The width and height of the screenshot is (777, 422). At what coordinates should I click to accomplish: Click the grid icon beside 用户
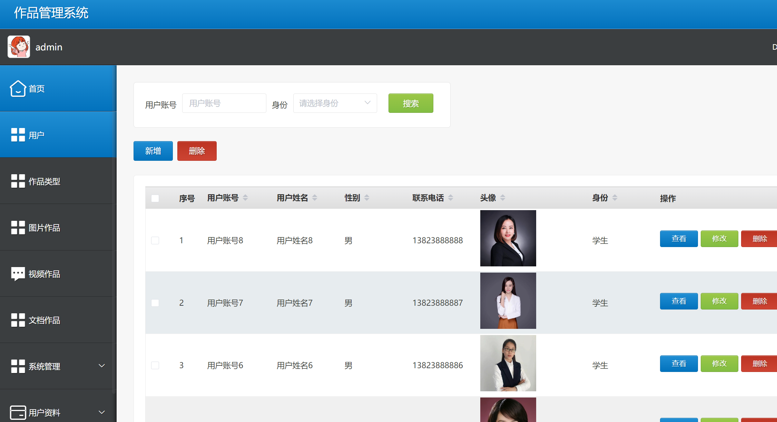click(x=18, y=135)
